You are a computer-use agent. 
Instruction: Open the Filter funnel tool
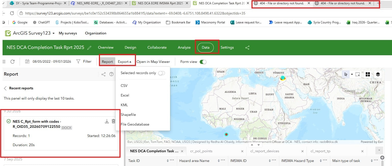click(79, 61)
